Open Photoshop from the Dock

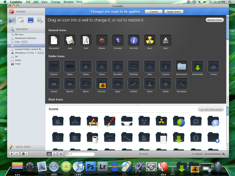[x=90, y=166]
